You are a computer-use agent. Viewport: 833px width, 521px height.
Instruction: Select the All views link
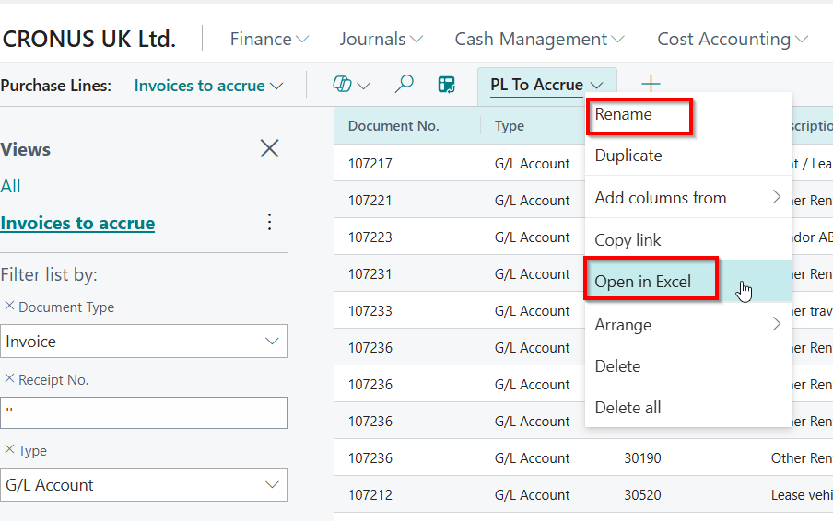point(11,186)
